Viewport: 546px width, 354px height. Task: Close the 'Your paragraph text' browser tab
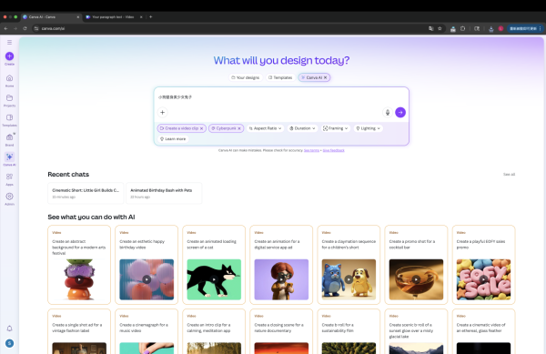tap(141, 16)
